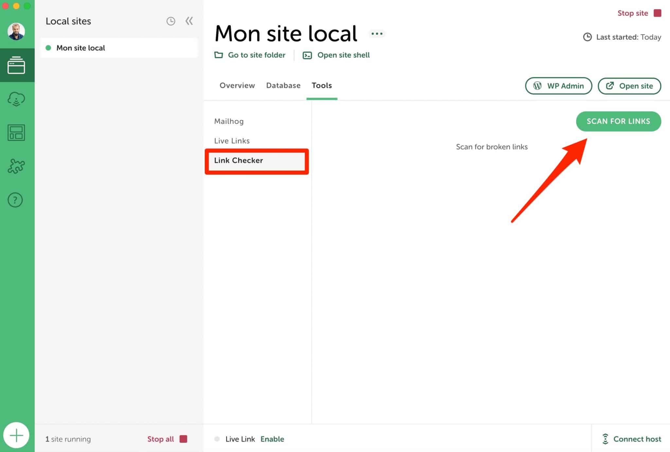The image size is (670, 452).
Task: Click the terminal icon beside Open site shell
Action: (x=307, y=55)
